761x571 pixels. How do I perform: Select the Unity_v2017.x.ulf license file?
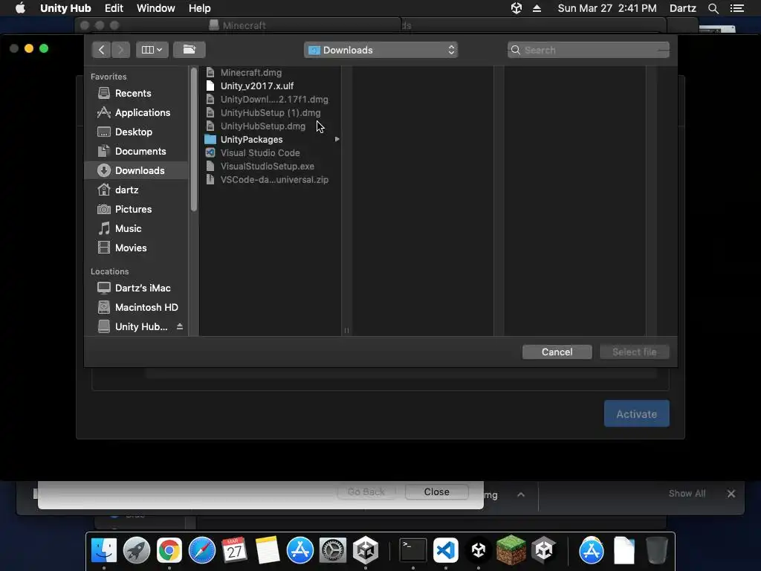tap(270, 86)
